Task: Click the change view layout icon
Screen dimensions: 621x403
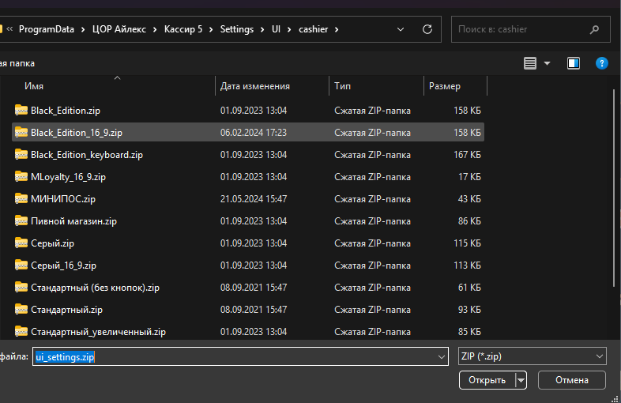Action: coord(529,63)
